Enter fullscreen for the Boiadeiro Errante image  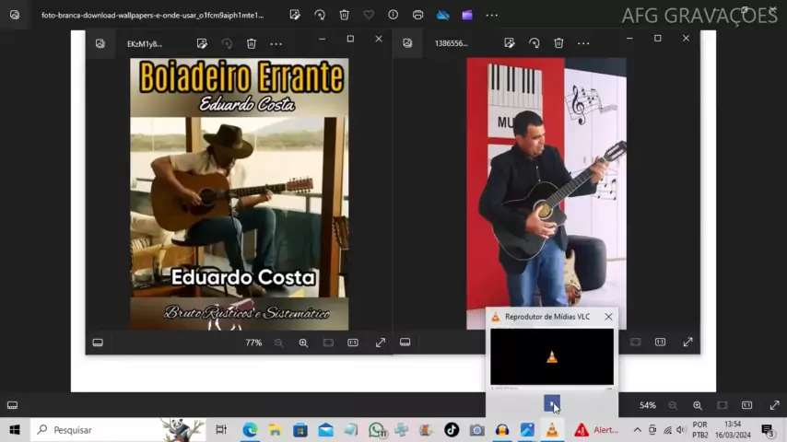tap(381, 343)
